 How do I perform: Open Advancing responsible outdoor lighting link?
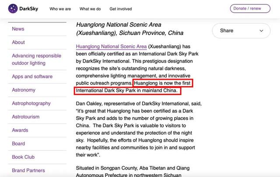37,59
